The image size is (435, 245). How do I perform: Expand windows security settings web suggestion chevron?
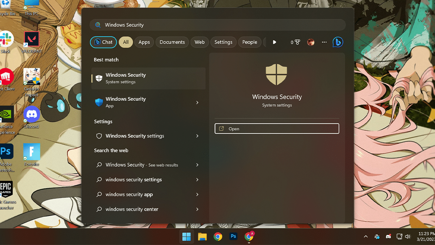point(197,180)
